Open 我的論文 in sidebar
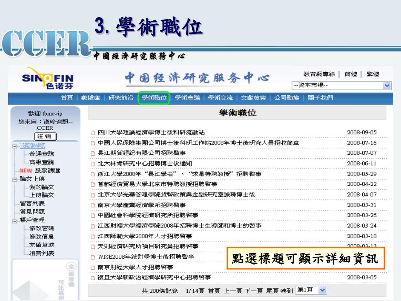 42,187
